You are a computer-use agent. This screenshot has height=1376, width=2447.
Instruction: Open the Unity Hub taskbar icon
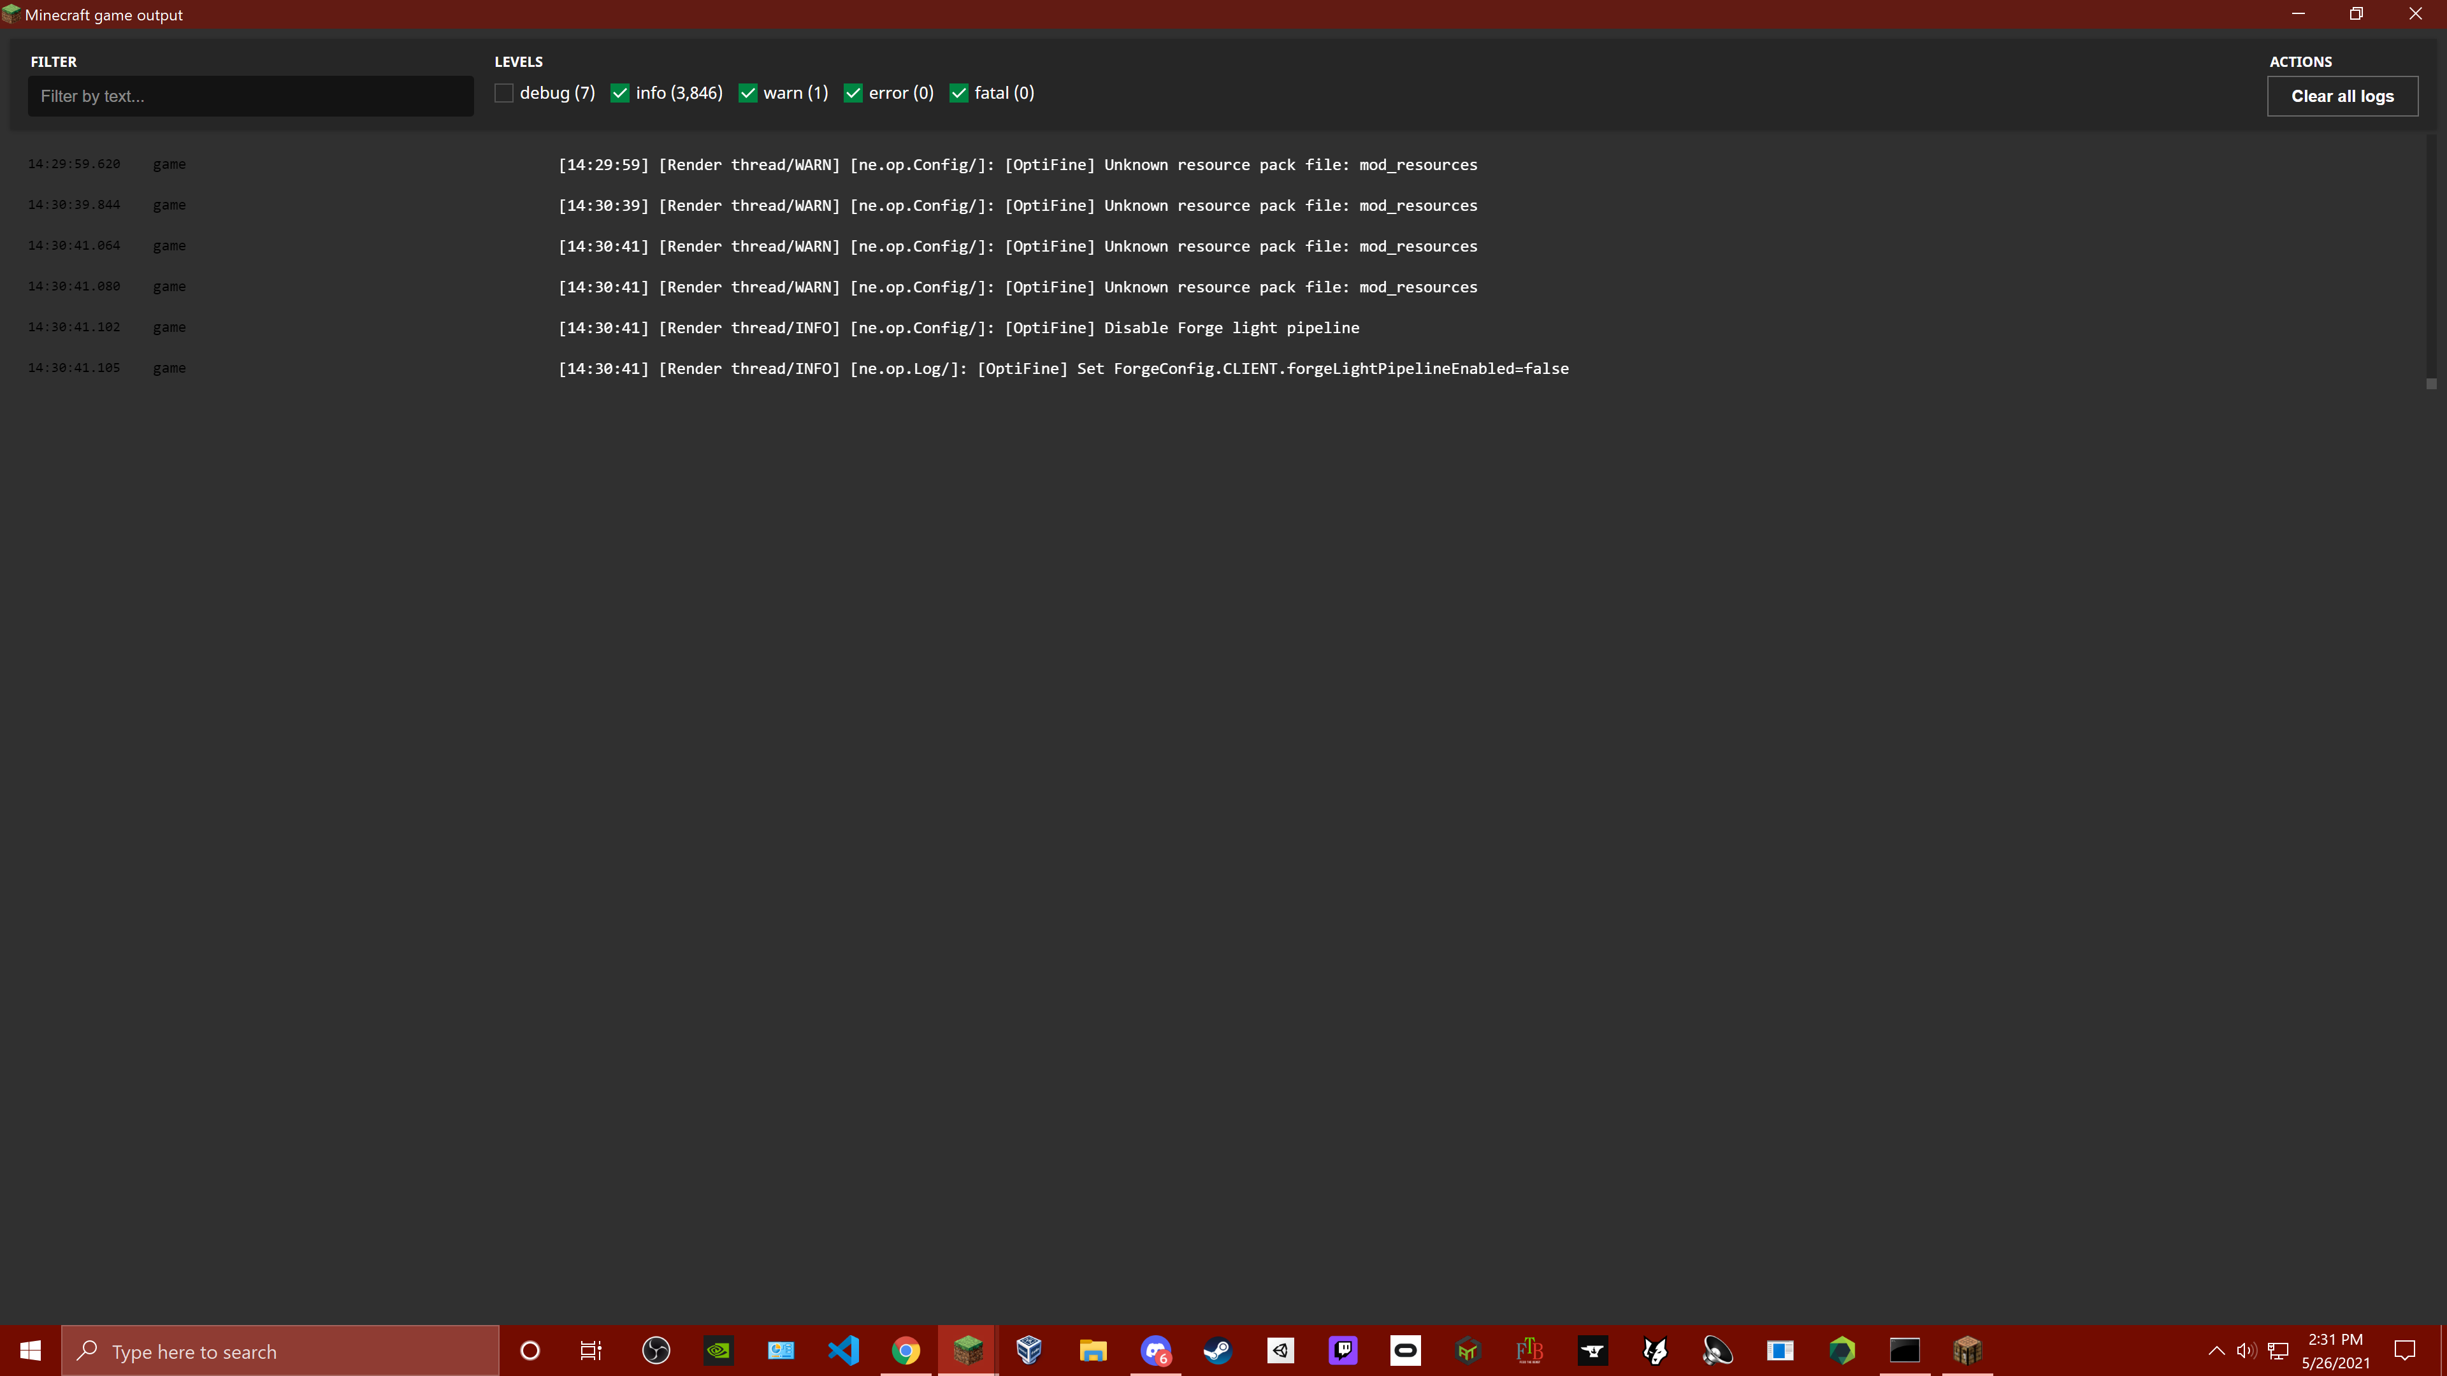pos(1280,1351)
